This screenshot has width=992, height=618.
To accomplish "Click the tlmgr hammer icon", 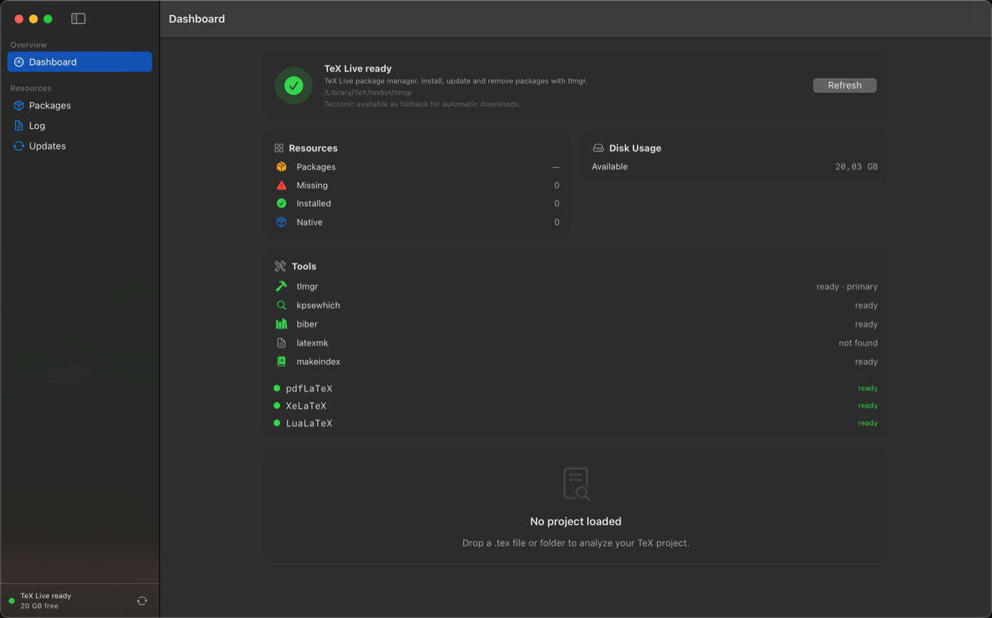I will (281, 286).
